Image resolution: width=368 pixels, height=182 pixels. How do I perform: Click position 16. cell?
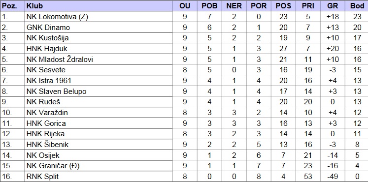point(12,177)
